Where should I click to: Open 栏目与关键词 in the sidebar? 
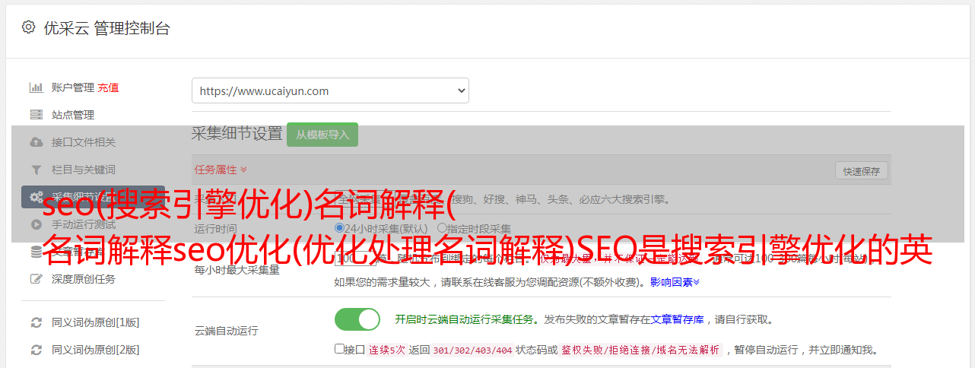coord(84,170)
